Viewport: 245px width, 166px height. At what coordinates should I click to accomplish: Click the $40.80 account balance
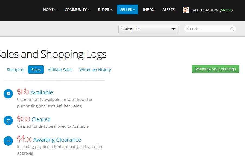click(x=226, y=10)
